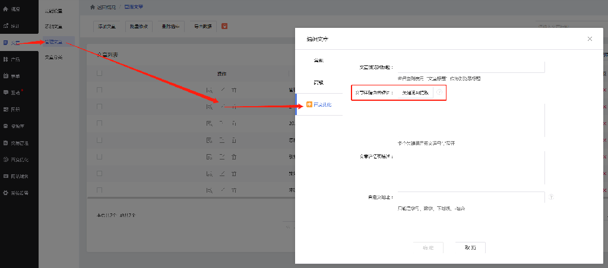Image resolution: width=608 pixels, height=268 pixels.
Task: Select the 百度优化 tab in the dialog
Action: 319,104
